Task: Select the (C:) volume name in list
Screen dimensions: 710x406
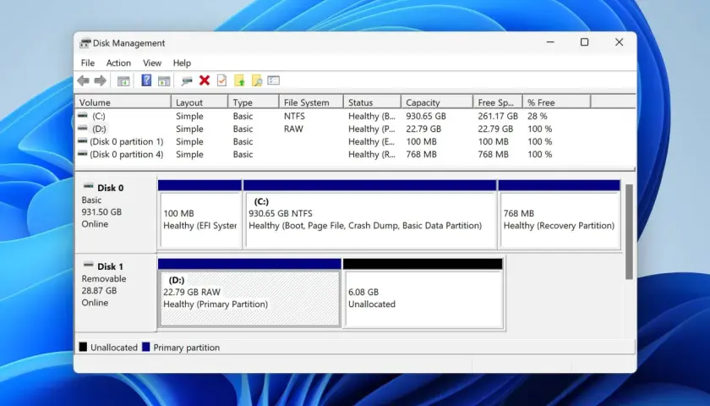Action: pyautogui.click(x=99, y=116)
